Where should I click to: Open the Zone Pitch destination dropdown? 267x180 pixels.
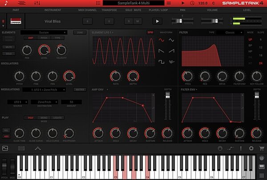(44, 102)
